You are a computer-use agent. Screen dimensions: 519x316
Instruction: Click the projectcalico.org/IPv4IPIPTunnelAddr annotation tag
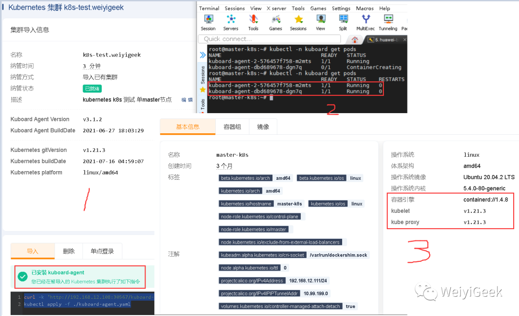tap(259, 293)
